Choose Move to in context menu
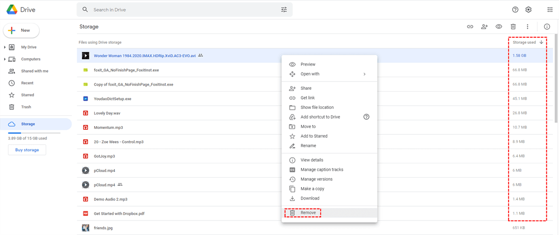The width and height of the screenshot is (559, 235). coord(329,127)
